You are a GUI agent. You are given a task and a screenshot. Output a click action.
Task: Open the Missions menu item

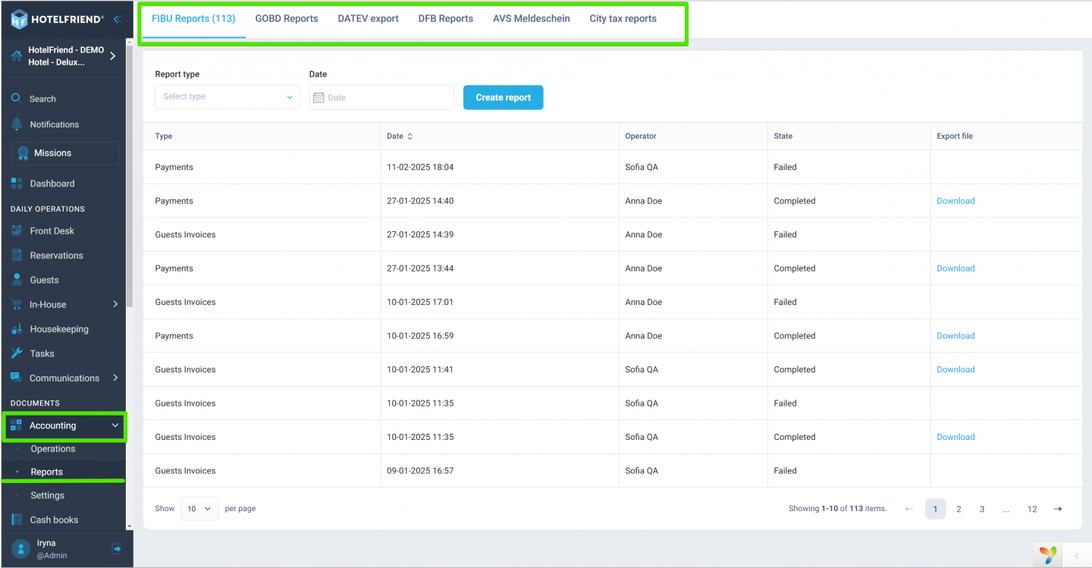[x=65, y=153]
